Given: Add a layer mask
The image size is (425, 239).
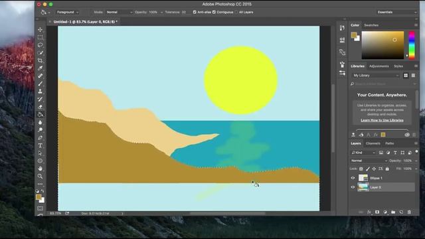Looking at the screenshot, I should (377, 212).
